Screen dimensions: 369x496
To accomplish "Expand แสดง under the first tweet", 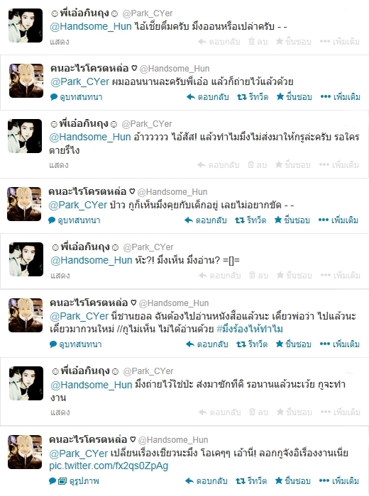I will 60,42.
